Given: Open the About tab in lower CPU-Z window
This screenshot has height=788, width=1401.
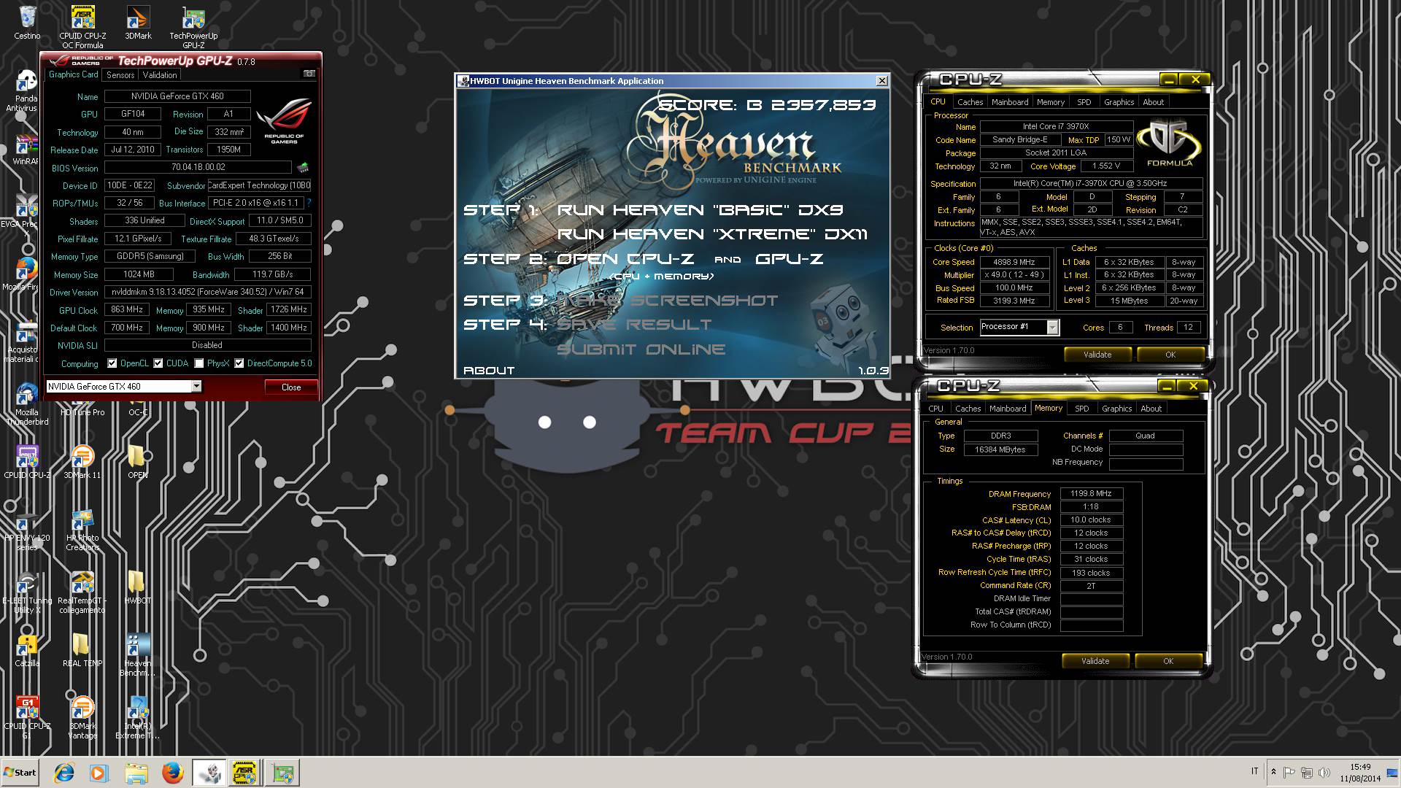Looking at the screenshot, I should 1151,409.
